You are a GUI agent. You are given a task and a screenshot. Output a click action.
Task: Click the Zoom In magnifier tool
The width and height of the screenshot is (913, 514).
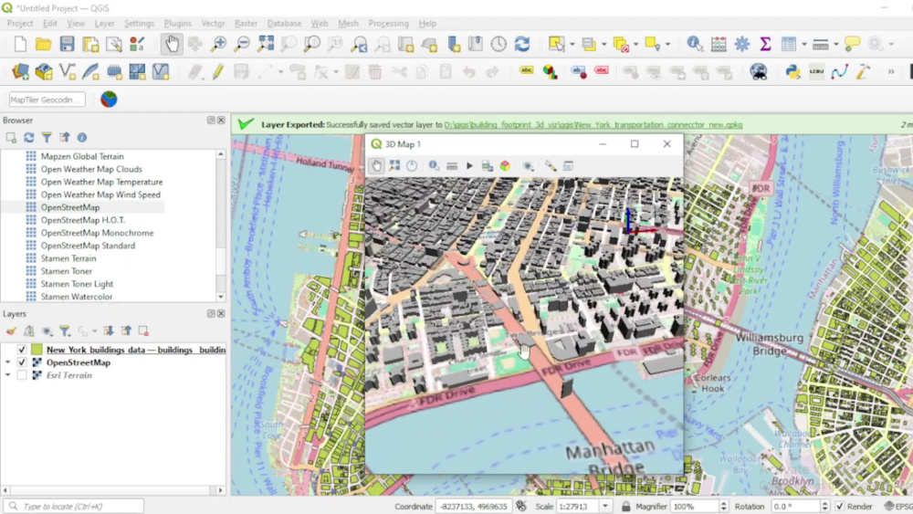tap(218, 44)
